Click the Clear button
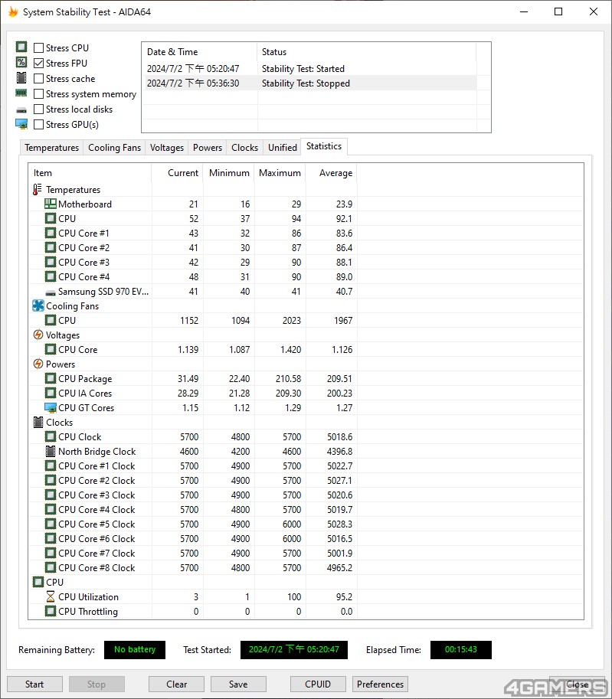This screenshot has height=699, width=612. tap(177, 684)
